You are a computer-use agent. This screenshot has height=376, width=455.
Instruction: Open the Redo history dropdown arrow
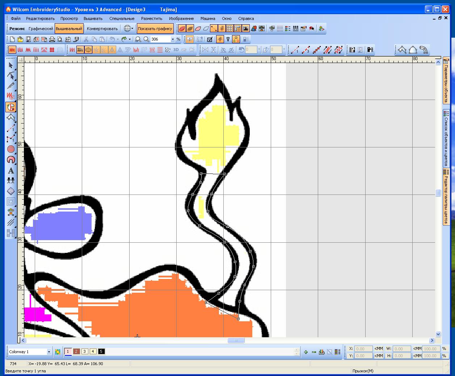tap(130, 39)
